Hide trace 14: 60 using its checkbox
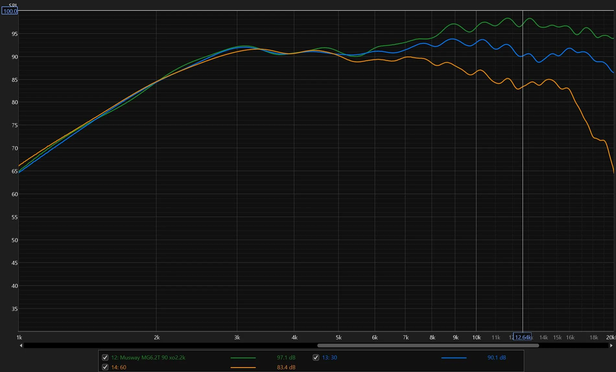Screen dimensions: 616x372 (105, 367)
